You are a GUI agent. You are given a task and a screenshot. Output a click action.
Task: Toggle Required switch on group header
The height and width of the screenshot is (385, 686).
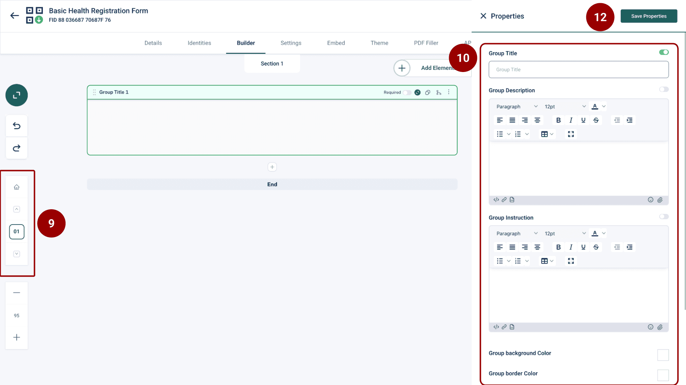[407, 92]
